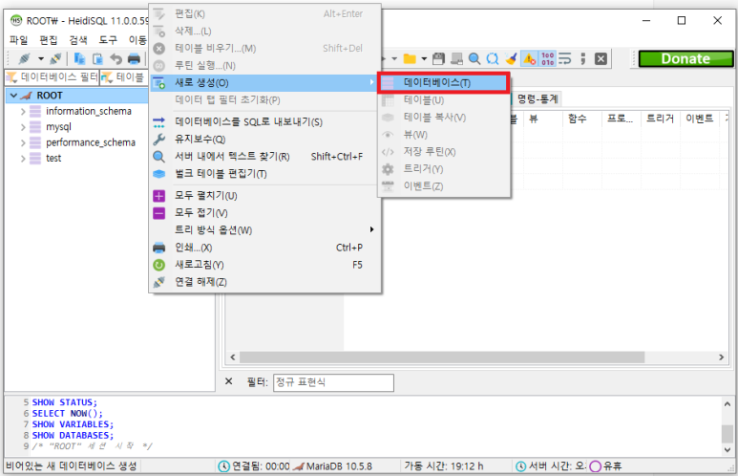Click the printer icon in the toolbar

click(135, 59)
